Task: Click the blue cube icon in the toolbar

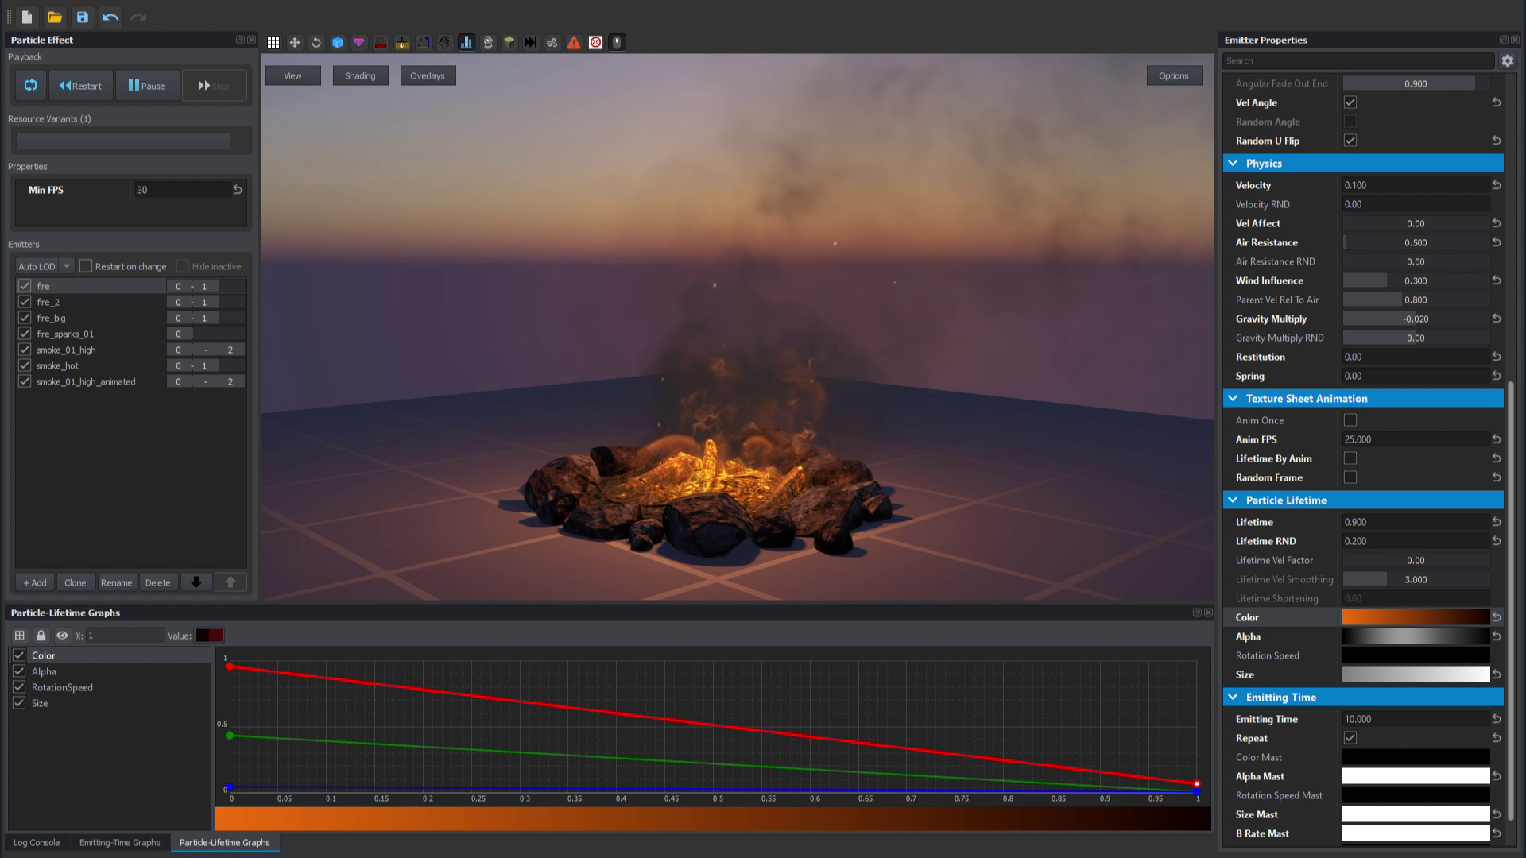Action: click(x=338, y=42)
